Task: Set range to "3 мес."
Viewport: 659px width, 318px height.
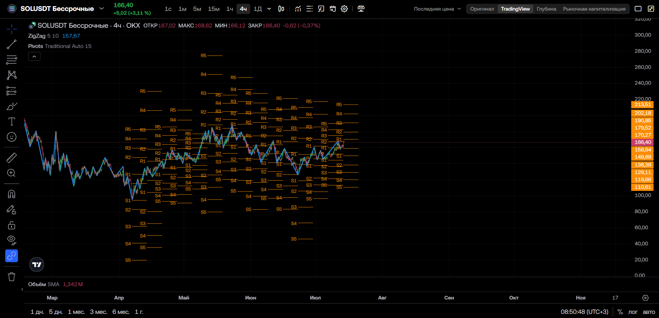Action: pyautogui.click(x=99, y=312)
